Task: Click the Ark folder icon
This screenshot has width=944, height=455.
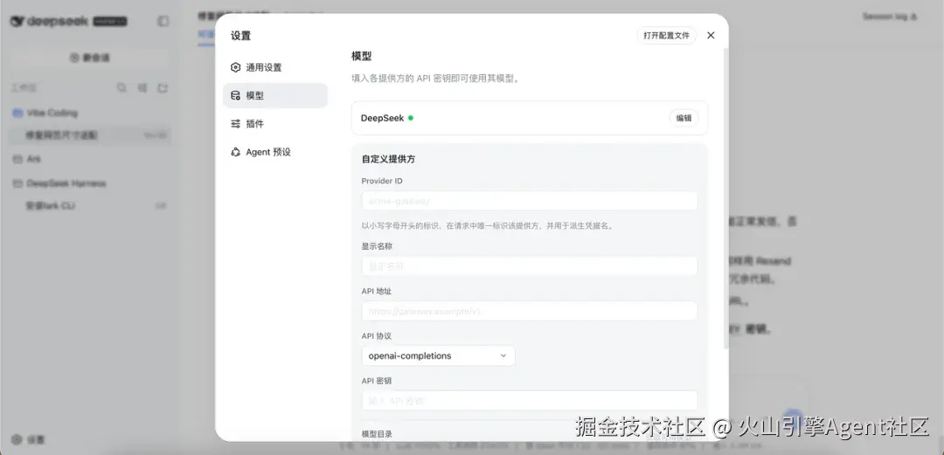Action: (x=17, y=159)
